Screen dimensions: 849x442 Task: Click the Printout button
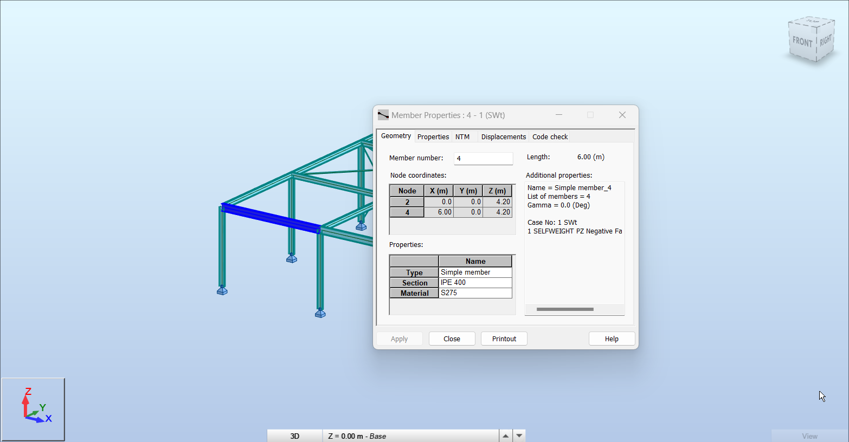click(x=504, y=339)
